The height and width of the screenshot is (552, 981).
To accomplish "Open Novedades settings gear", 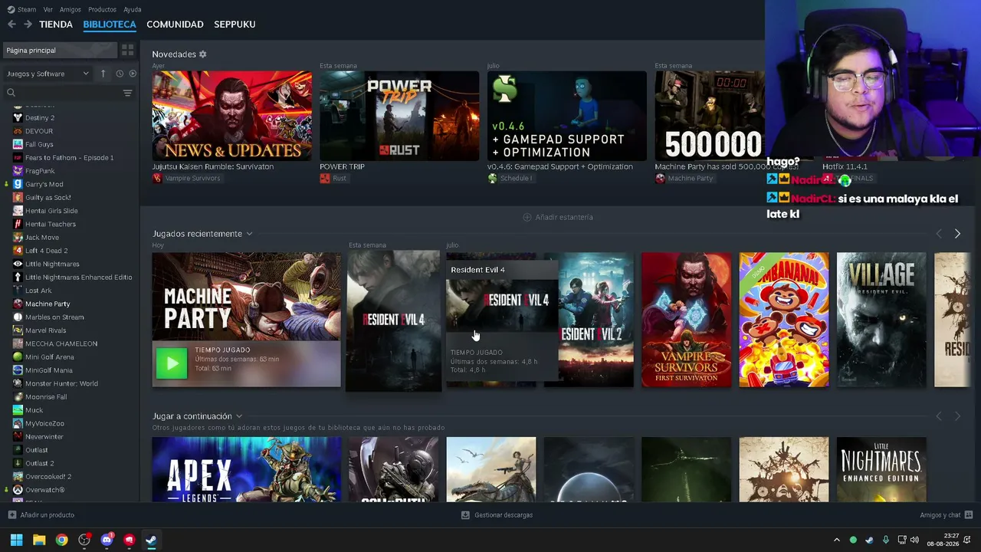I will pyautogui.click(x=202, y=54).
